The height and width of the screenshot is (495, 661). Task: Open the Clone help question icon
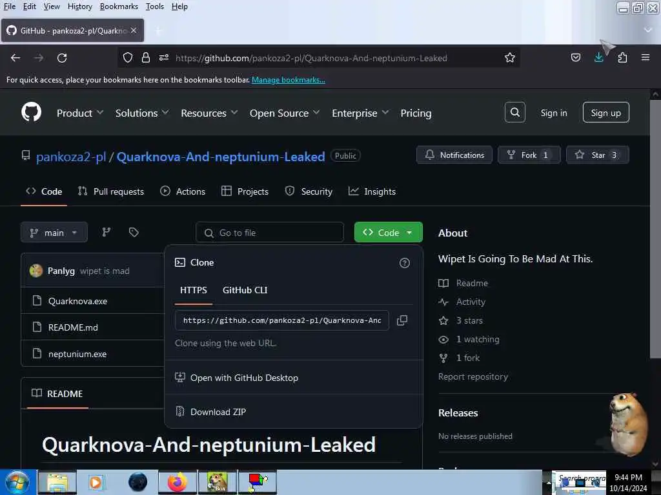(x=404, y=263)
